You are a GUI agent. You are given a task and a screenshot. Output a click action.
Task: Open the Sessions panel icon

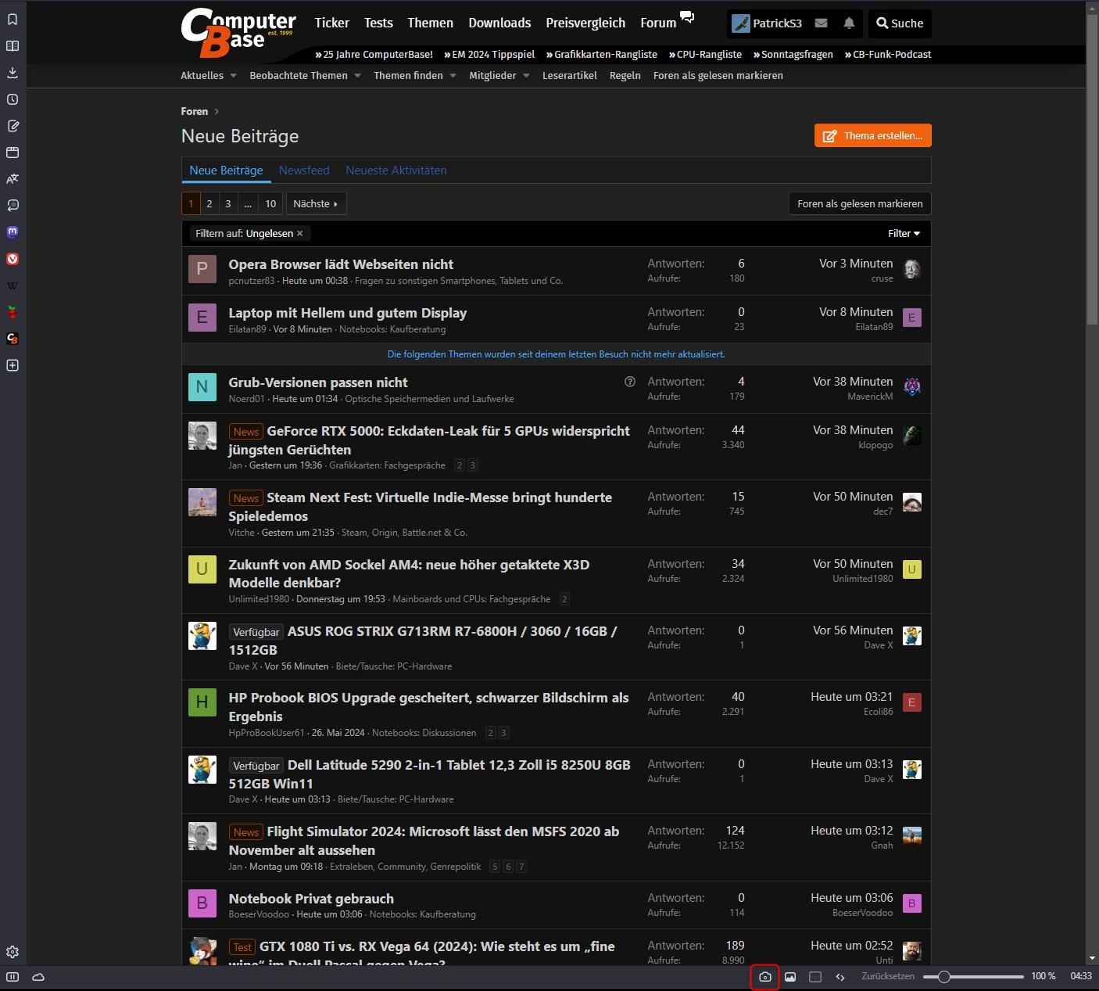tap(13, 206)
